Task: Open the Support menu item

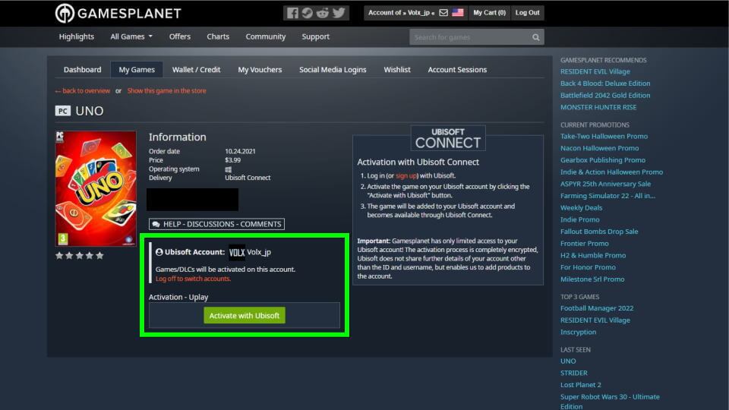Action: click(316, 36)
